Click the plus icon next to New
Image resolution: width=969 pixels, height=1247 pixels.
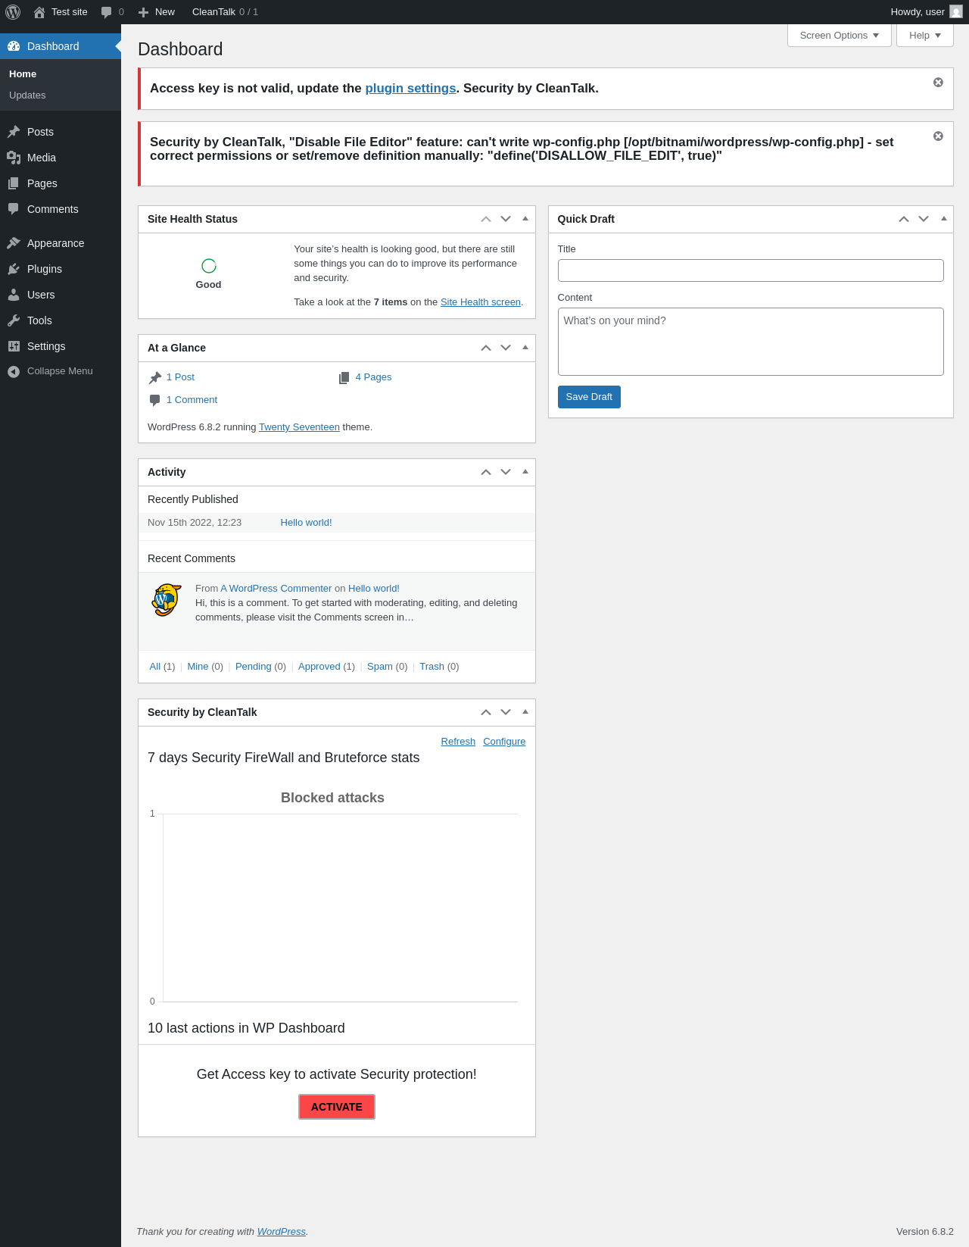pos(143,12)
